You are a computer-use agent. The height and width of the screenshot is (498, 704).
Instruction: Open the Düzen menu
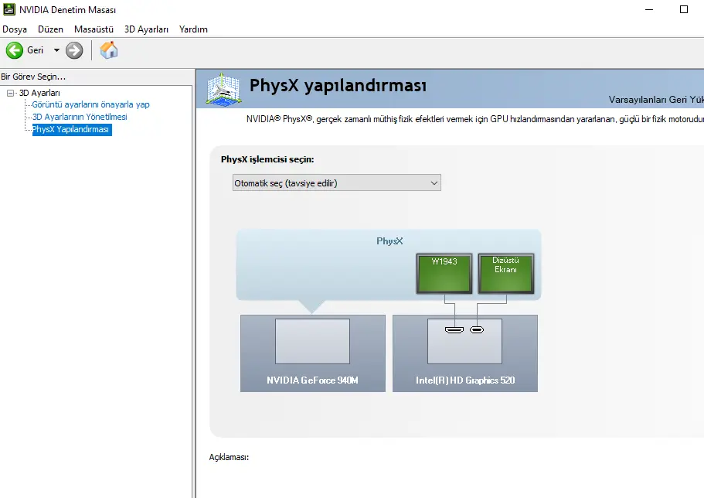(50, 29)
